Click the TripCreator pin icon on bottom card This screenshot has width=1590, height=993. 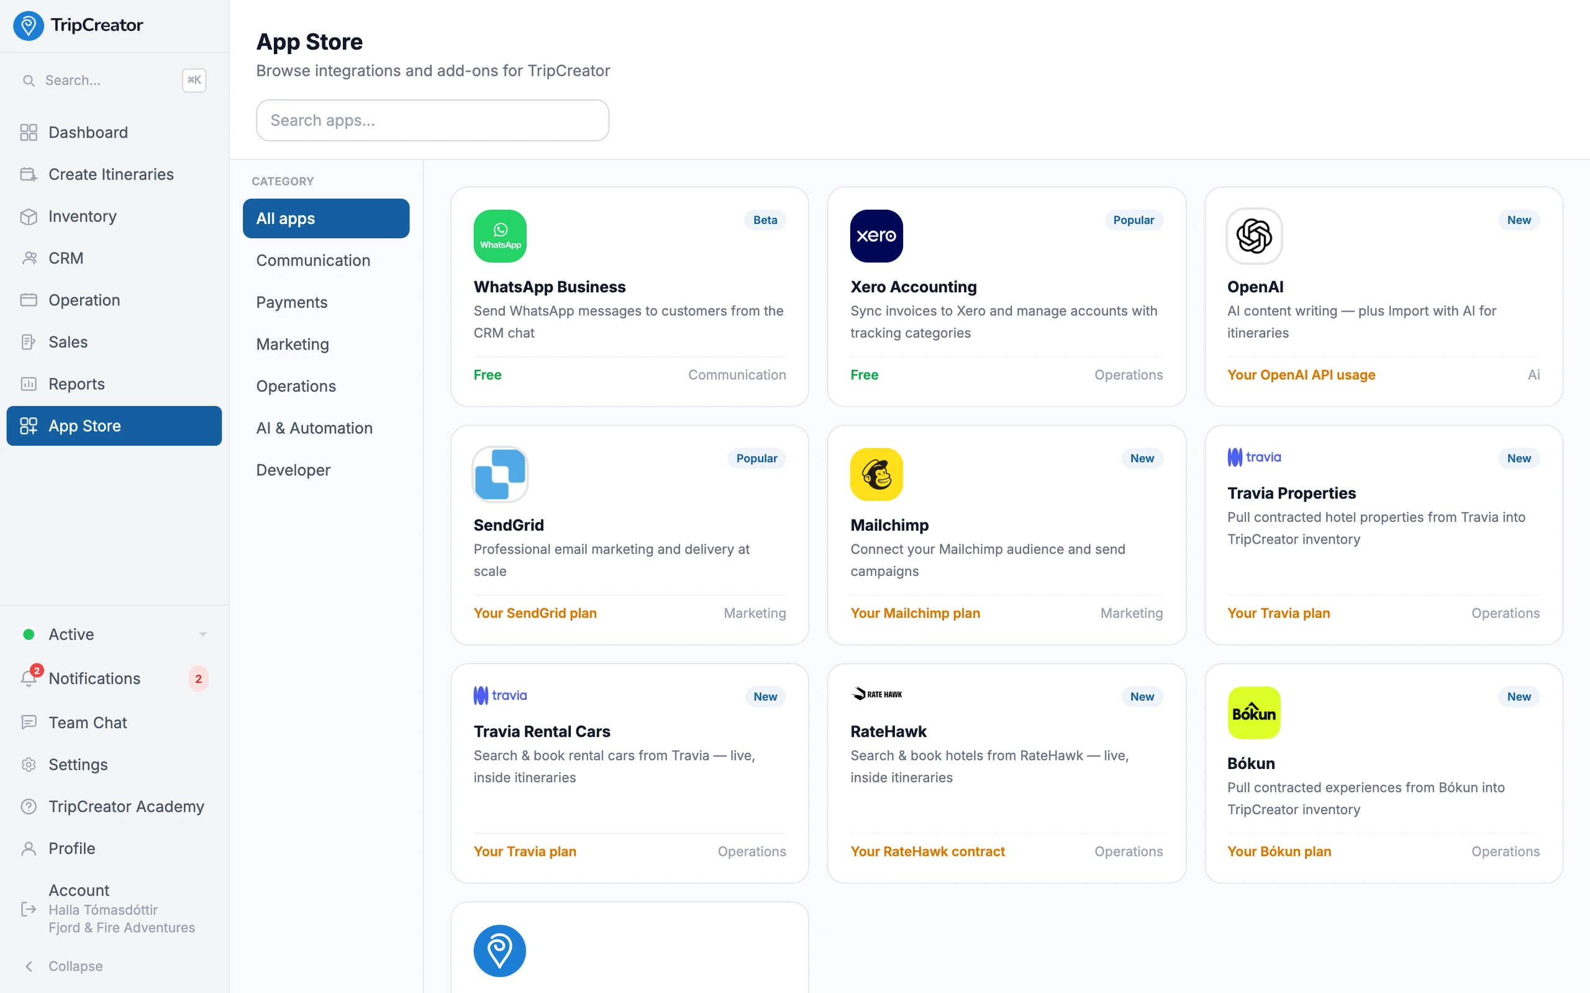coord(500,950)
